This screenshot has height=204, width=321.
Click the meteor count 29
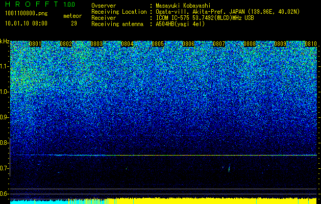click(x=74, y=23)
